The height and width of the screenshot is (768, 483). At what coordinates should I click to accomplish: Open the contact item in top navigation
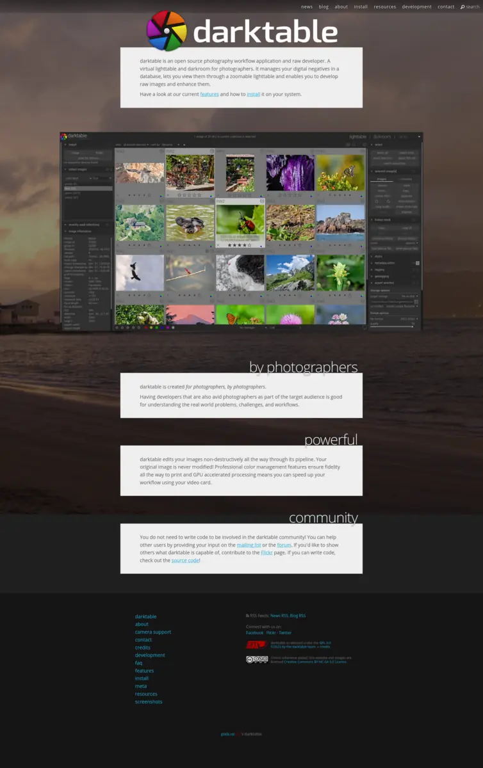tap(446, 7)
